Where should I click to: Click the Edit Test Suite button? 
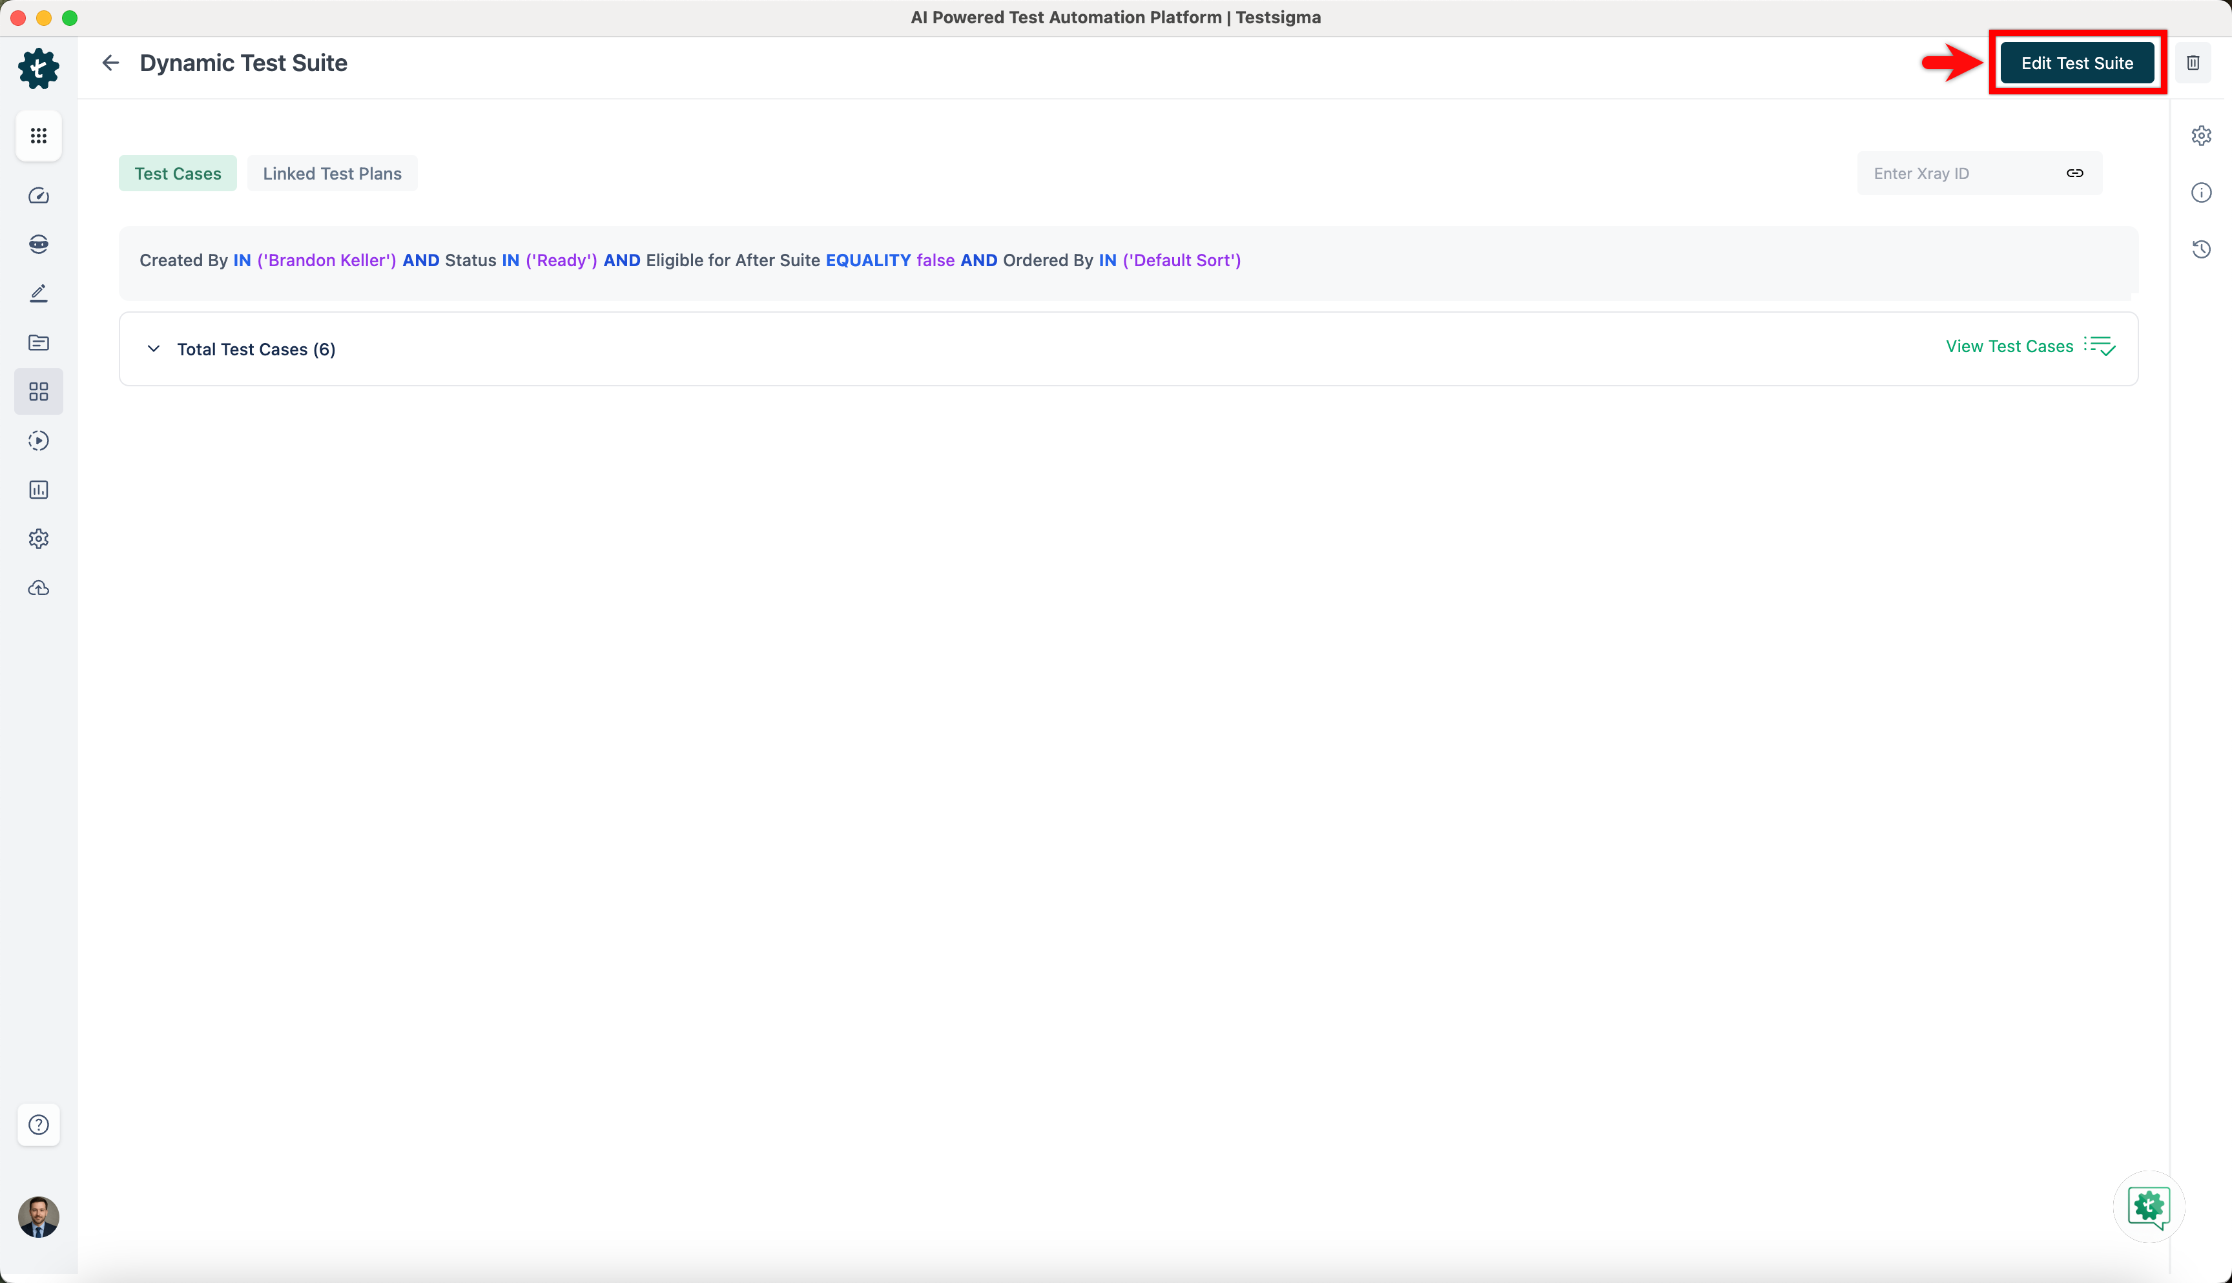coord(2077,63)
